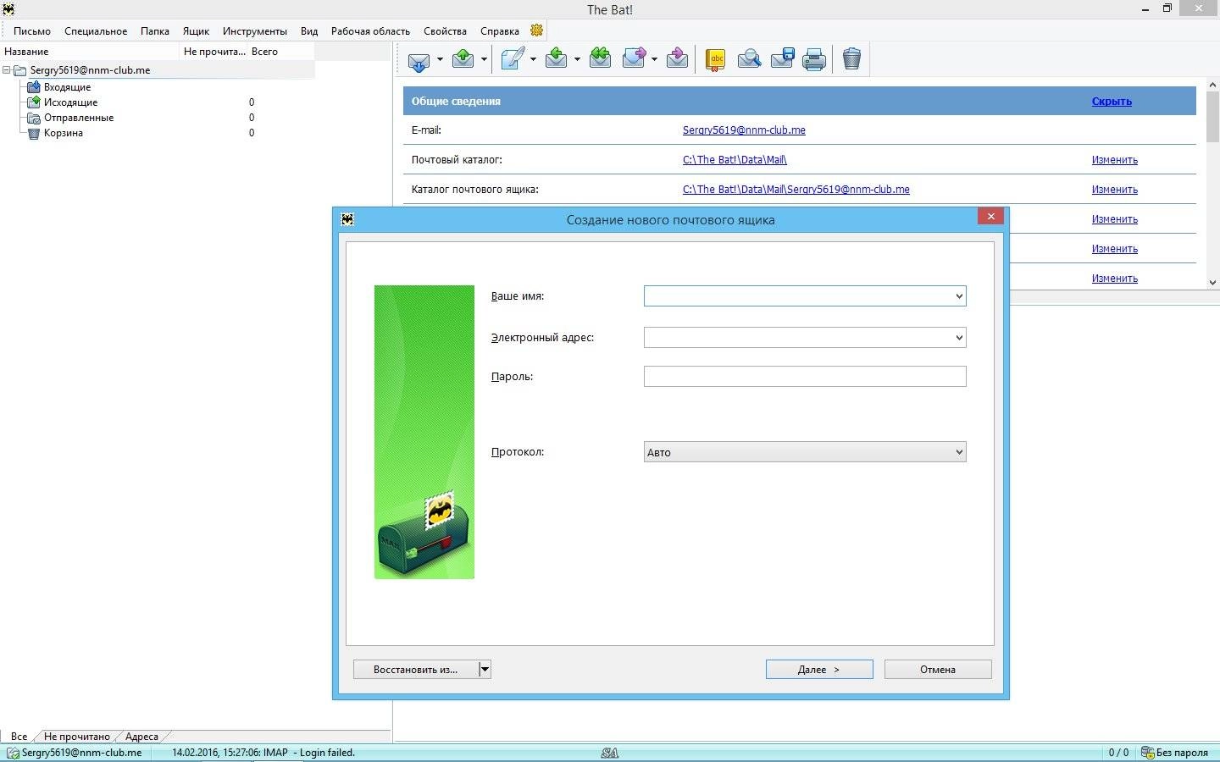Image resolution: width=1220 pixels, height=762 pixels.
Task: Click the SA icon in the status bar
Action: click(610, 753)
